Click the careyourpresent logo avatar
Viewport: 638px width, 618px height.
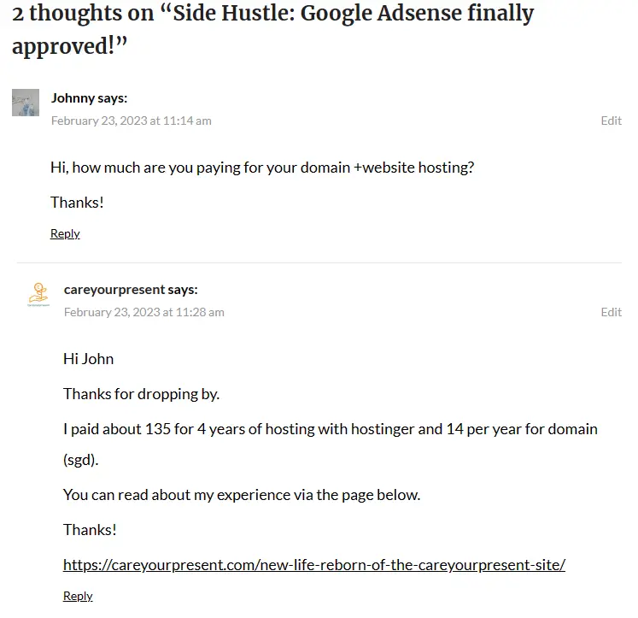click(38, 294)
